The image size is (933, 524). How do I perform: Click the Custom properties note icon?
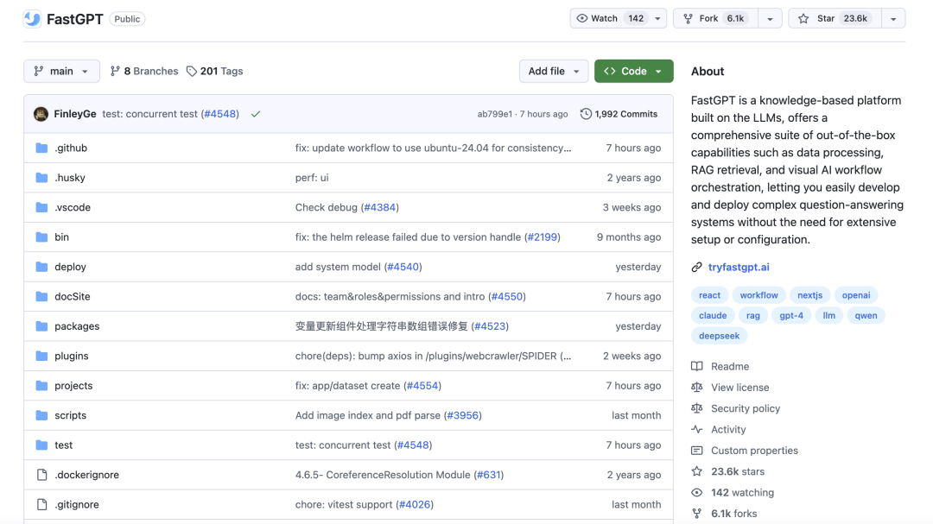(697, 451)
